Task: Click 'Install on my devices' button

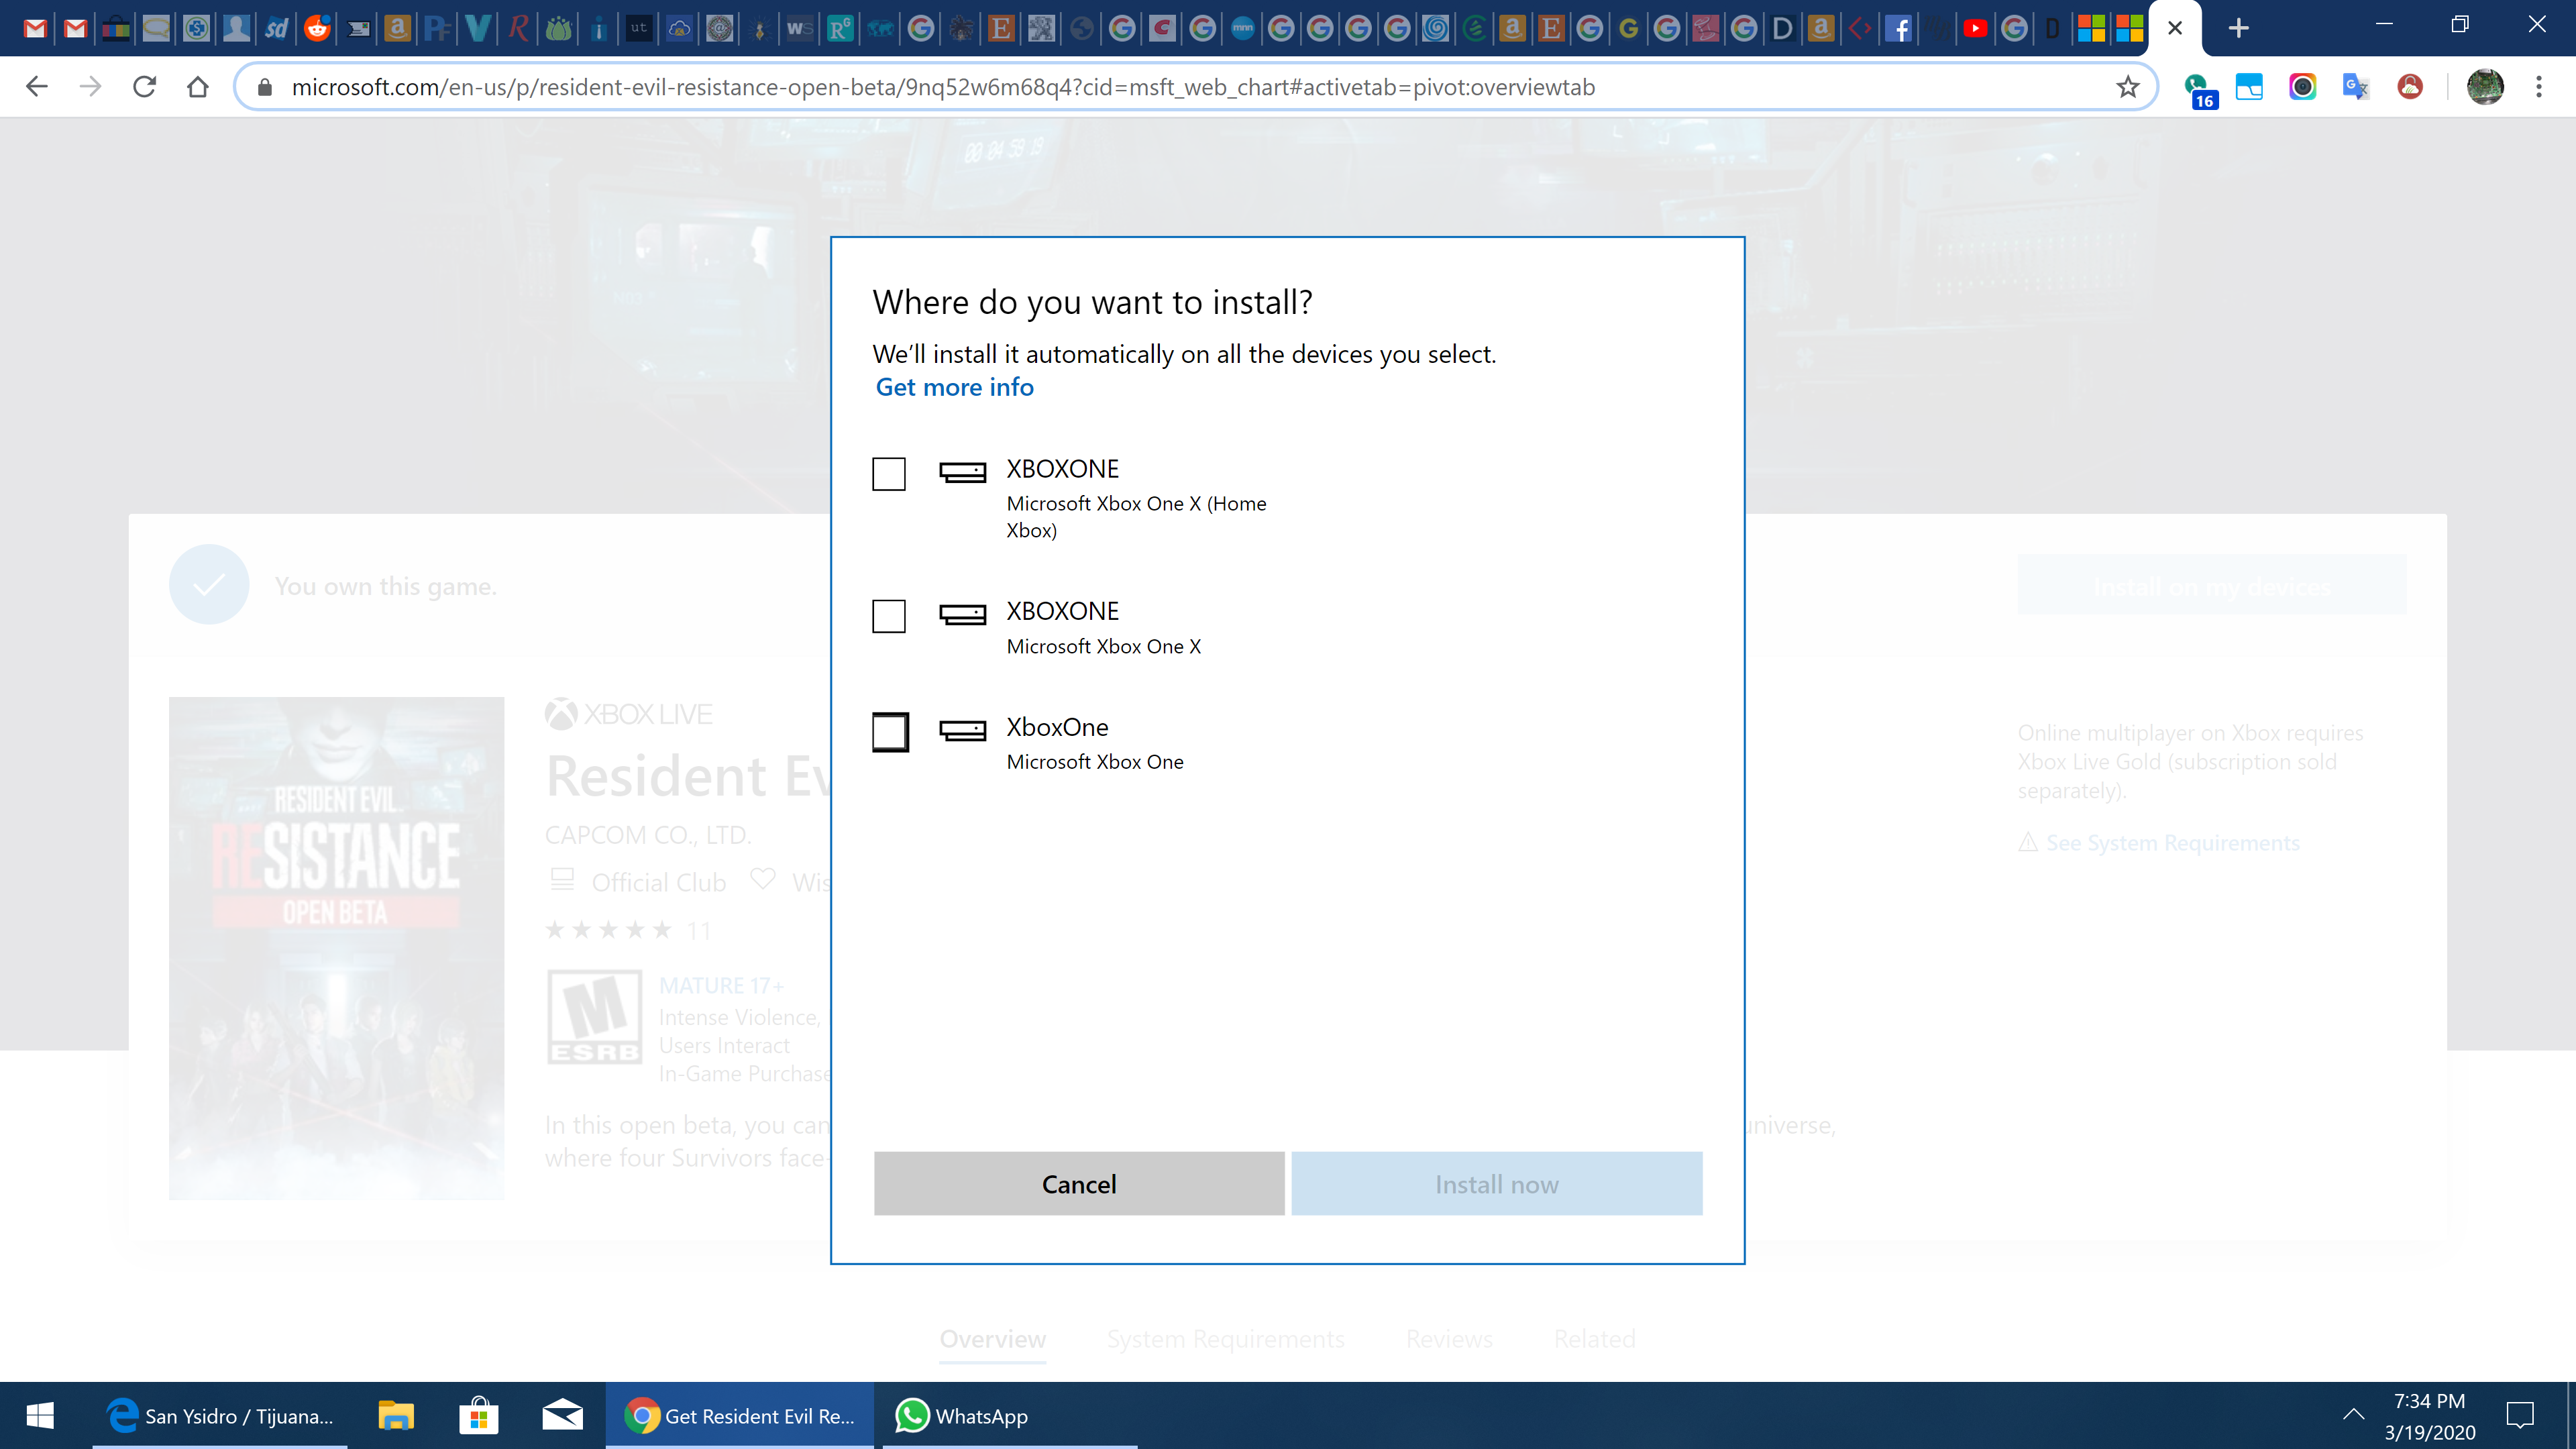Action: 2212,585
